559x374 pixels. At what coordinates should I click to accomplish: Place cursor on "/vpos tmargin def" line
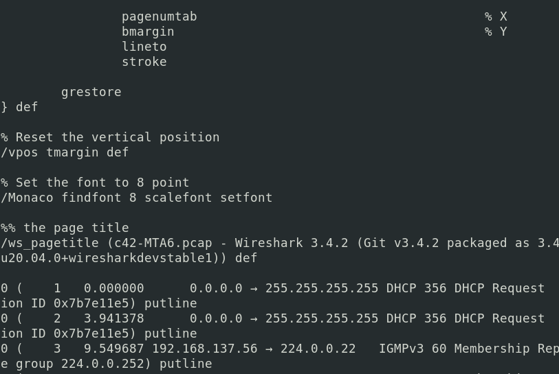pyautogui.click(x=65, y=152)
